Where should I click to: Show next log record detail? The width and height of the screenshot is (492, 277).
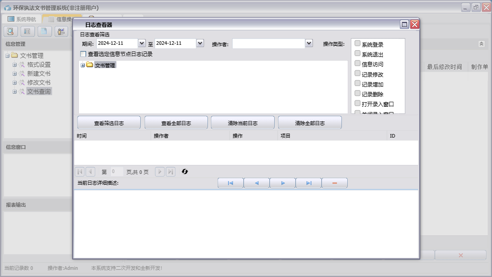(283, 183)
